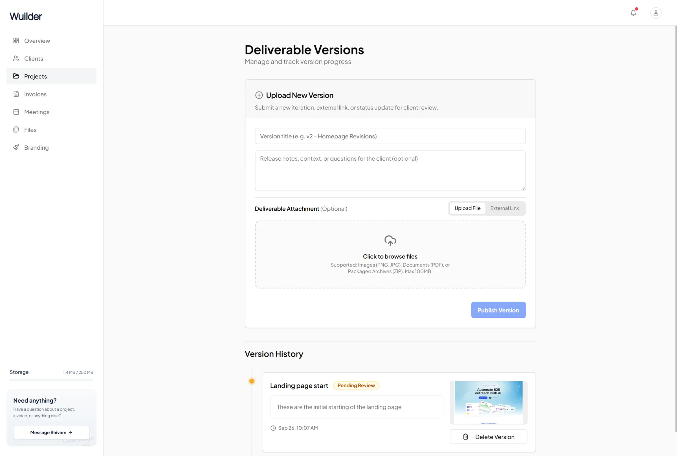677x456 pixels.
Task: Click the Branding paintbrush icon in the sidebar
Action: (x=16, y=147)
